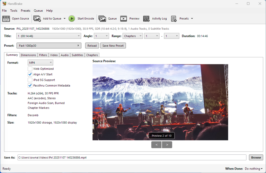The width and height of the screenshot is (266, 173).
Task: Go to the next preview image
Action: pos(167,145)
